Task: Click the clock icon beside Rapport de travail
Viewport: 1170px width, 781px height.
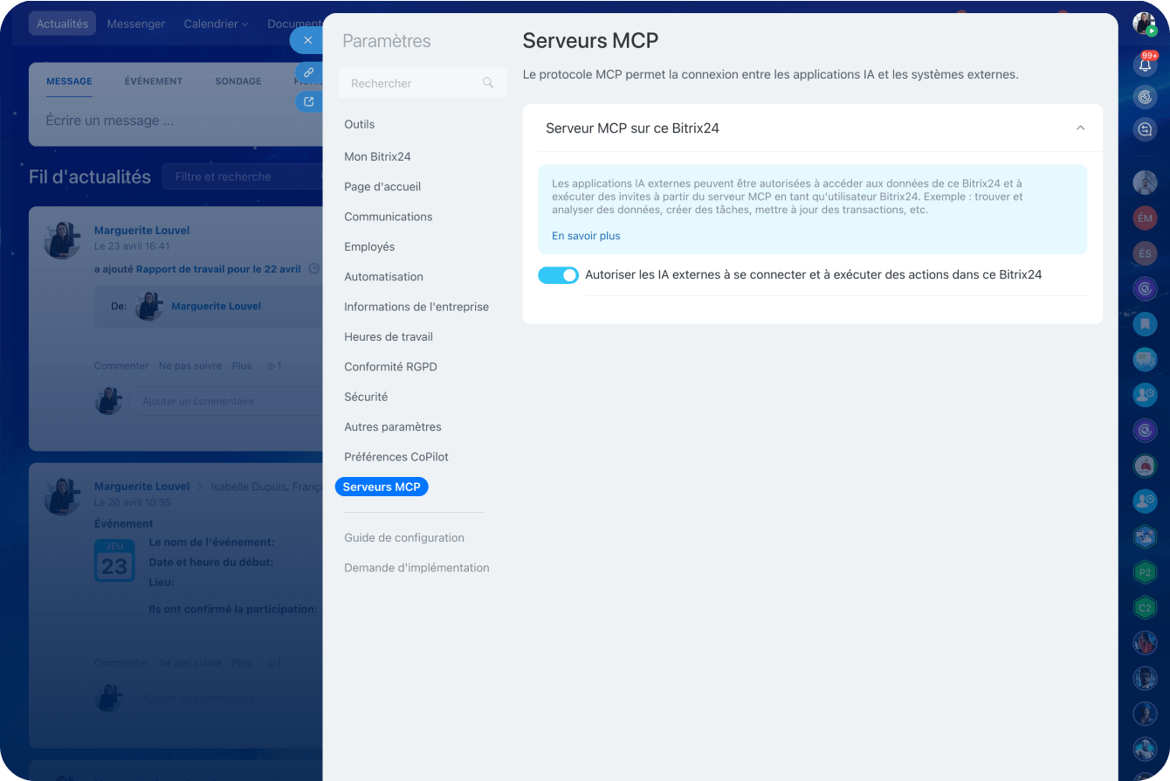Action: [x=314, y=269]
